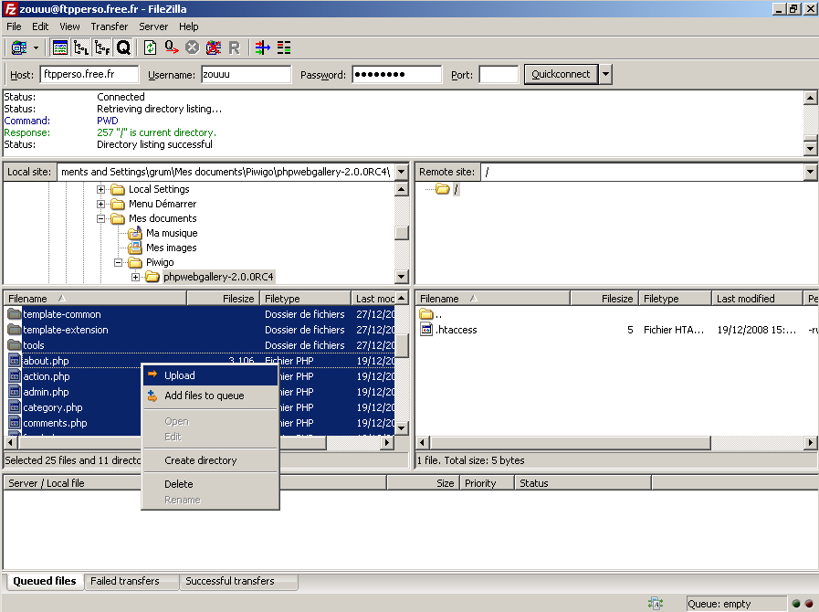Click the Password input field
This screenshot has height=612, width=819.
point(396,74)
